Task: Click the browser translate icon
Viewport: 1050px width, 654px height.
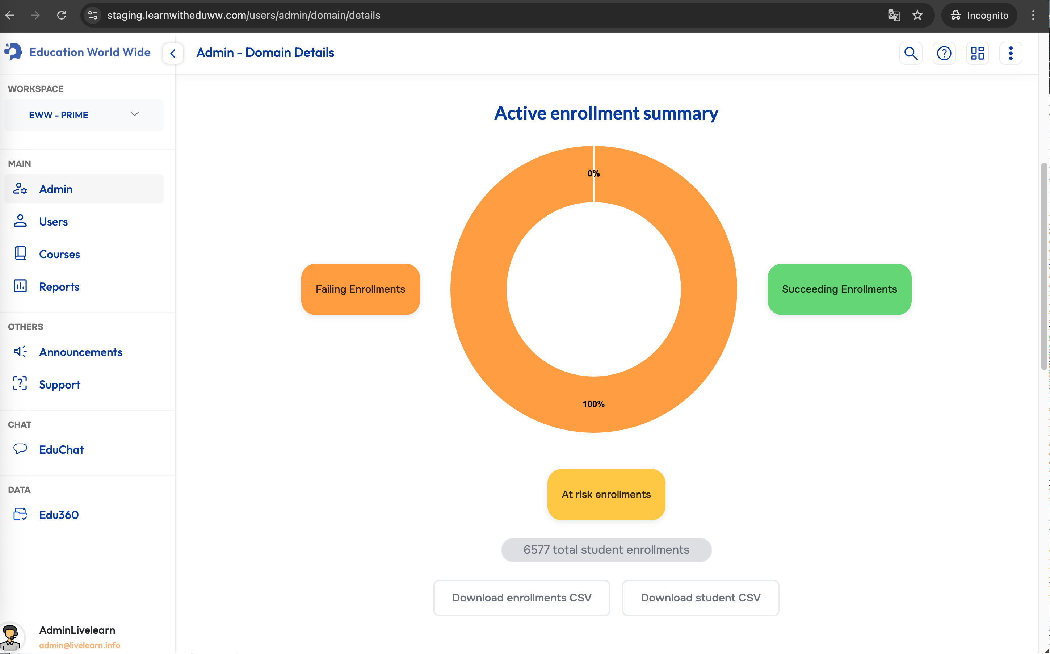Action: tap(894, 16)
